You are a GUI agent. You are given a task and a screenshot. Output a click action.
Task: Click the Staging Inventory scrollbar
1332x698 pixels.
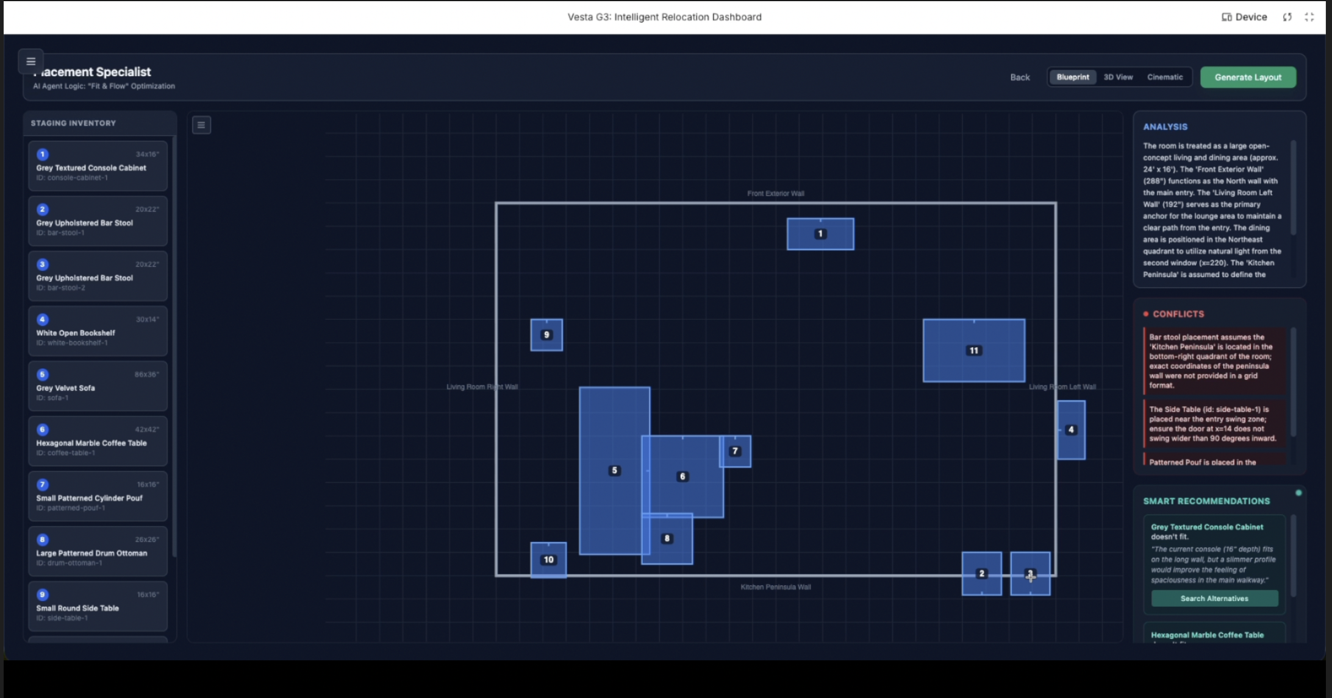tap(174, 347)
